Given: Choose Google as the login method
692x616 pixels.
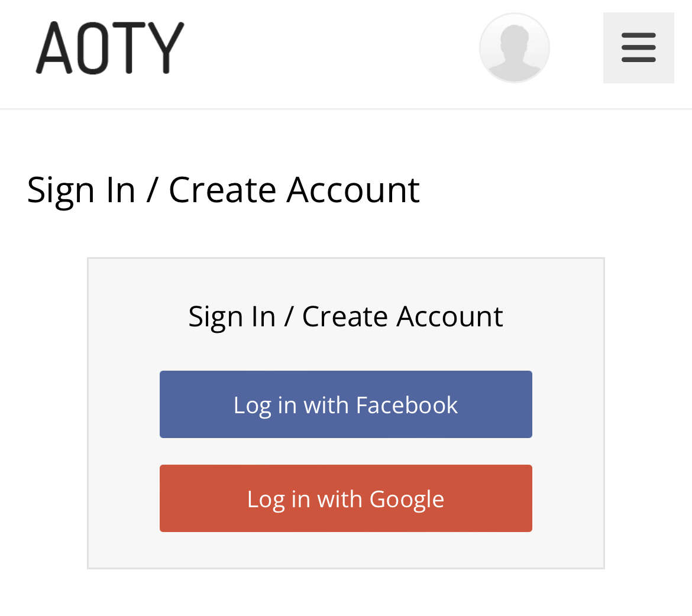Looking at the screenshot, I should pyautogui.click(x=345, y=498).
